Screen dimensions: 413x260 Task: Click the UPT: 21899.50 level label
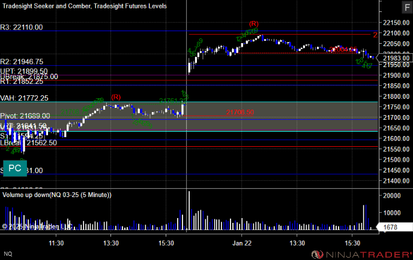[x=24, y=71]
